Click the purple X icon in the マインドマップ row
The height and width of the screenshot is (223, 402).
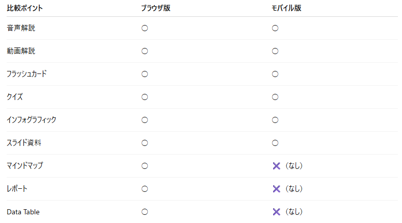277,166
